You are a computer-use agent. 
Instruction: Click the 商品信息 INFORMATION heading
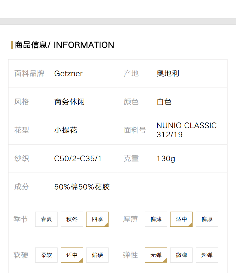pos(65,45)
